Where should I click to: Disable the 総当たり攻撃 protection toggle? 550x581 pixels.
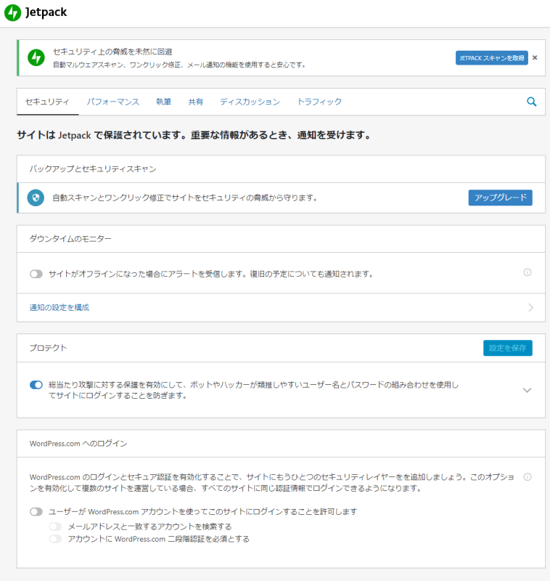36,384
